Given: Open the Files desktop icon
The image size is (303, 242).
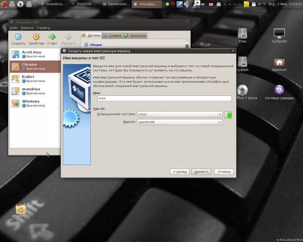Looking at the screenshot, I should [242, 35].
